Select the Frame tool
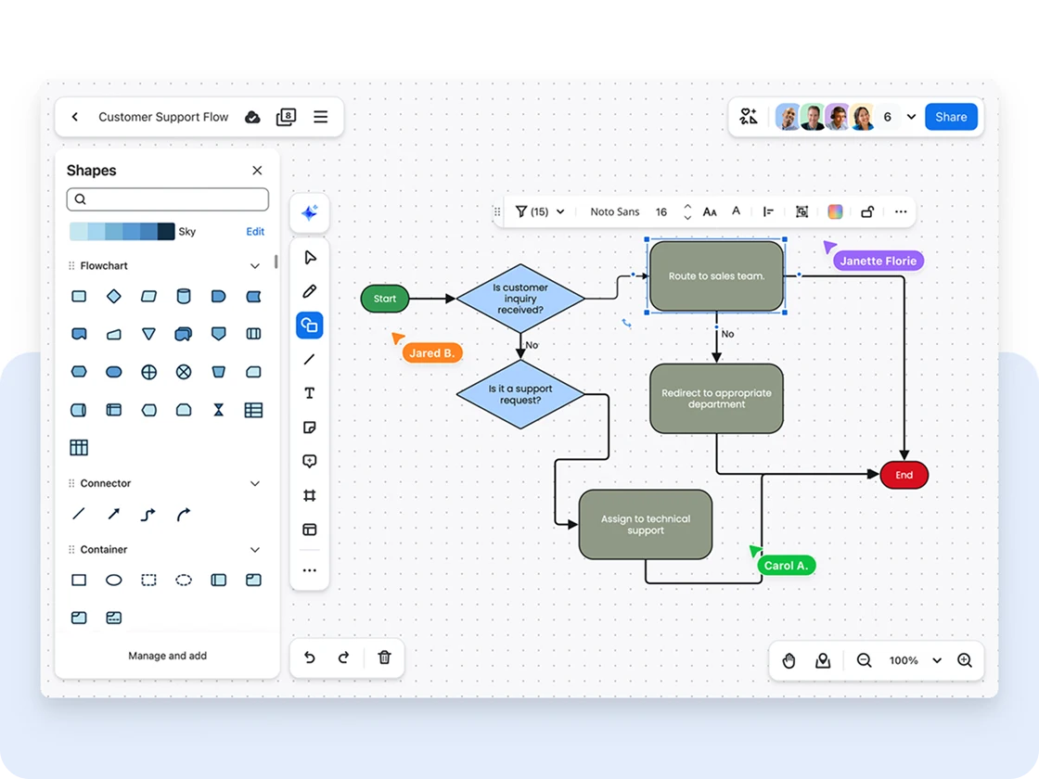The width and height of the screenshot is (1039, 779). (x=309, y=494)
